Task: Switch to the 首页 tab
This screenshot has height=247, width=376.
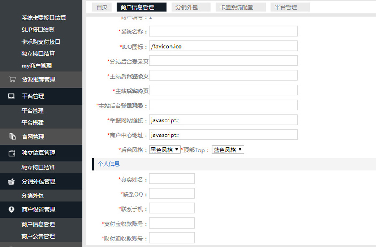Action: [x=102, y=7]
